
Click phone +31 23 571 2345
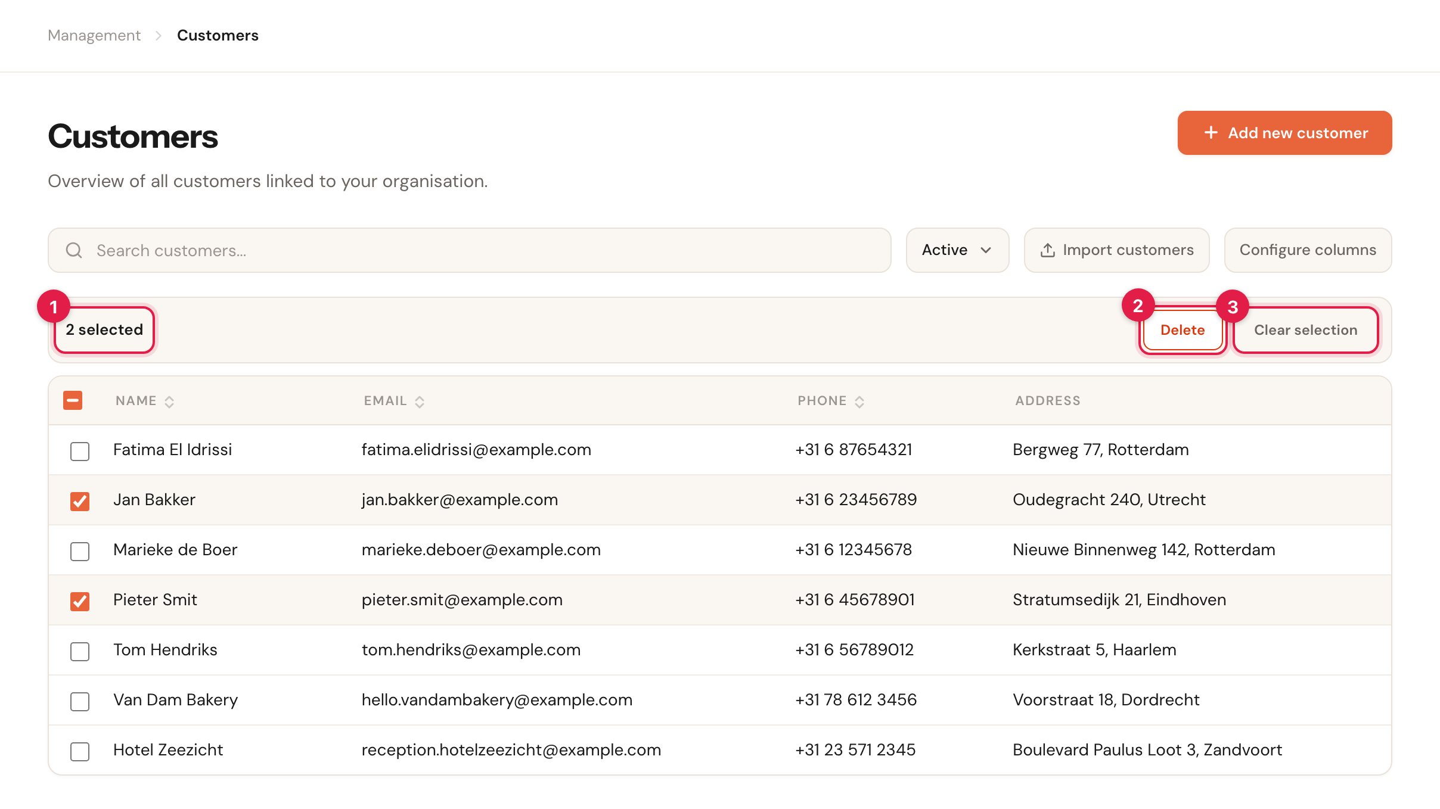click(x=855, y=750)
